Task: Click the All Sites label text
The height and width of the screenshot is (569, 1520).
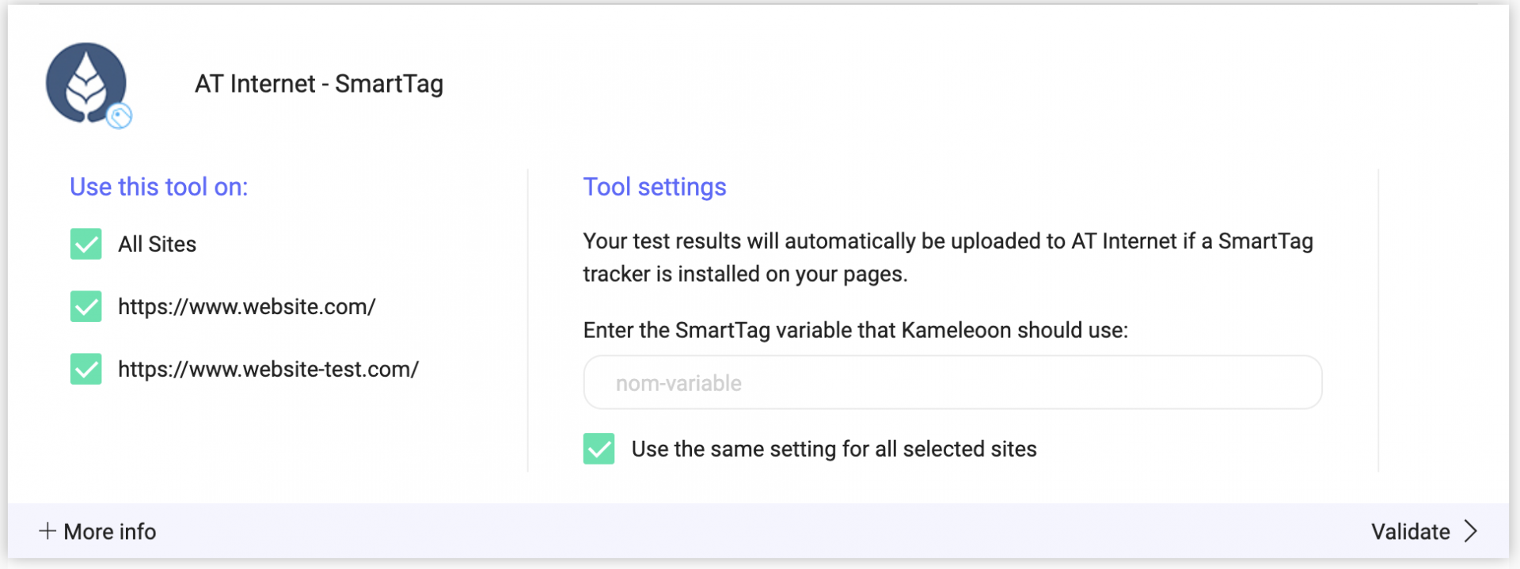Action: [157, 244]
